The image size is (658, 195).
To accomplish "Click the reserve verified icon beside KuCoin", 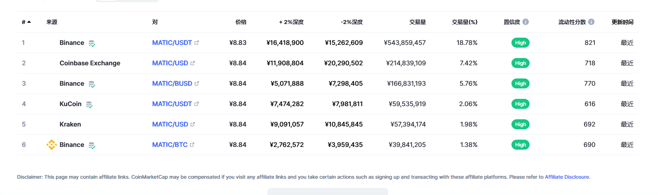I will [89, 104].
